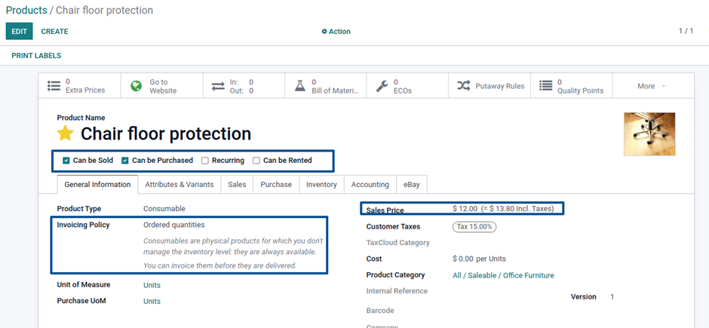
Task: Click the Version value 1
Action: tap(612, 297)
